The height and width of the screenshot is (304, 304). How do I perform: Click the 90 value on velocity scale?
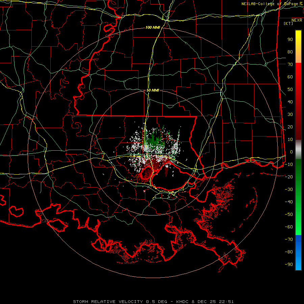pyautogui.click(x=290, y=40)
